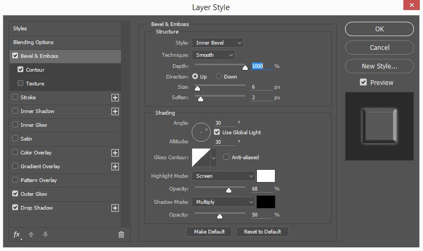The width and height of the screenshot is (423, 251).
Task: Click the Reset to Default button
Action: coord(262,231)
